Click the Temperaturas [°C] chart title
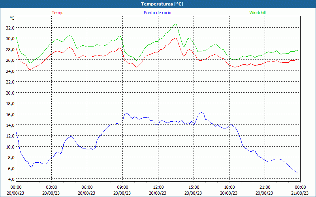The image size is (316, 197). tap(162, 4)
